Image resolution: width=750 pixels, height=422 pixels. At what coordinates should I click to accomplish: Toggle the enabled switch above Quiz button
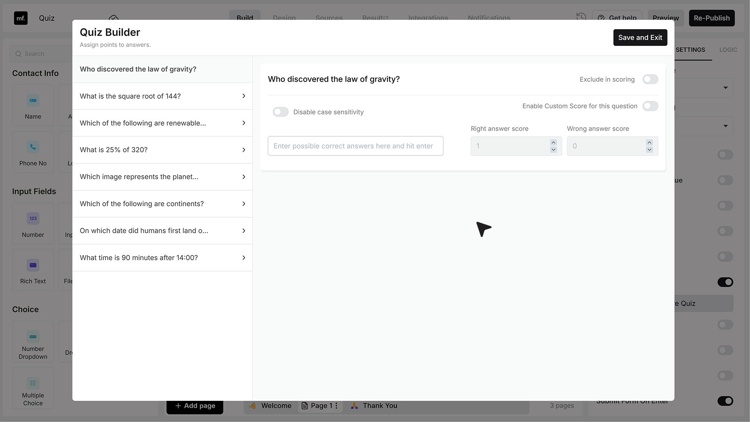[725, 282]
